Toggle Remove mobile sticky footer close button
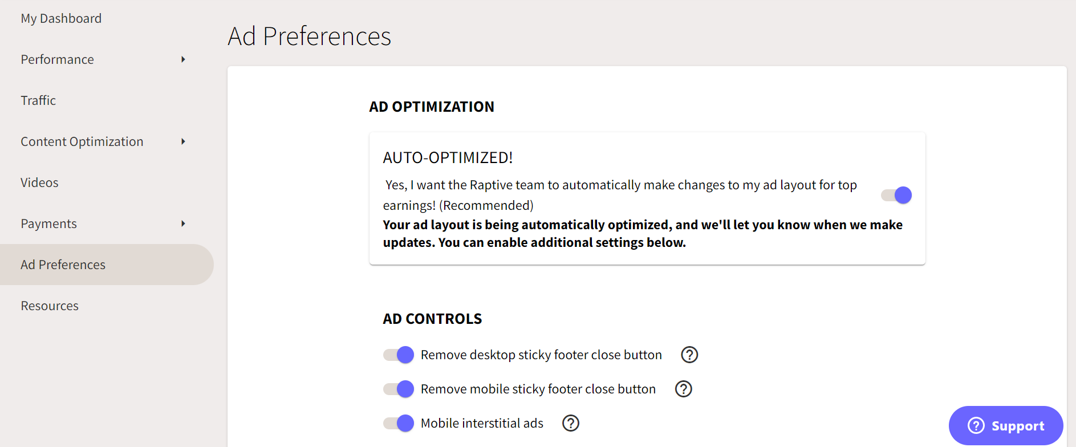 (399, 389)
